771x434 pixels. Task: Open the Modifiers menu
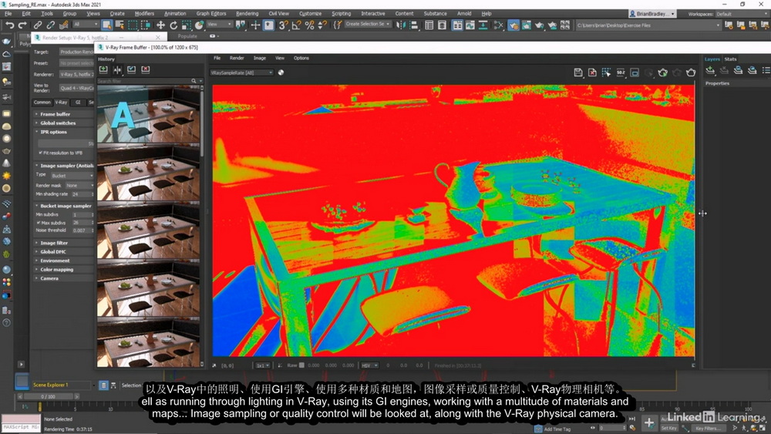(144, 13)
